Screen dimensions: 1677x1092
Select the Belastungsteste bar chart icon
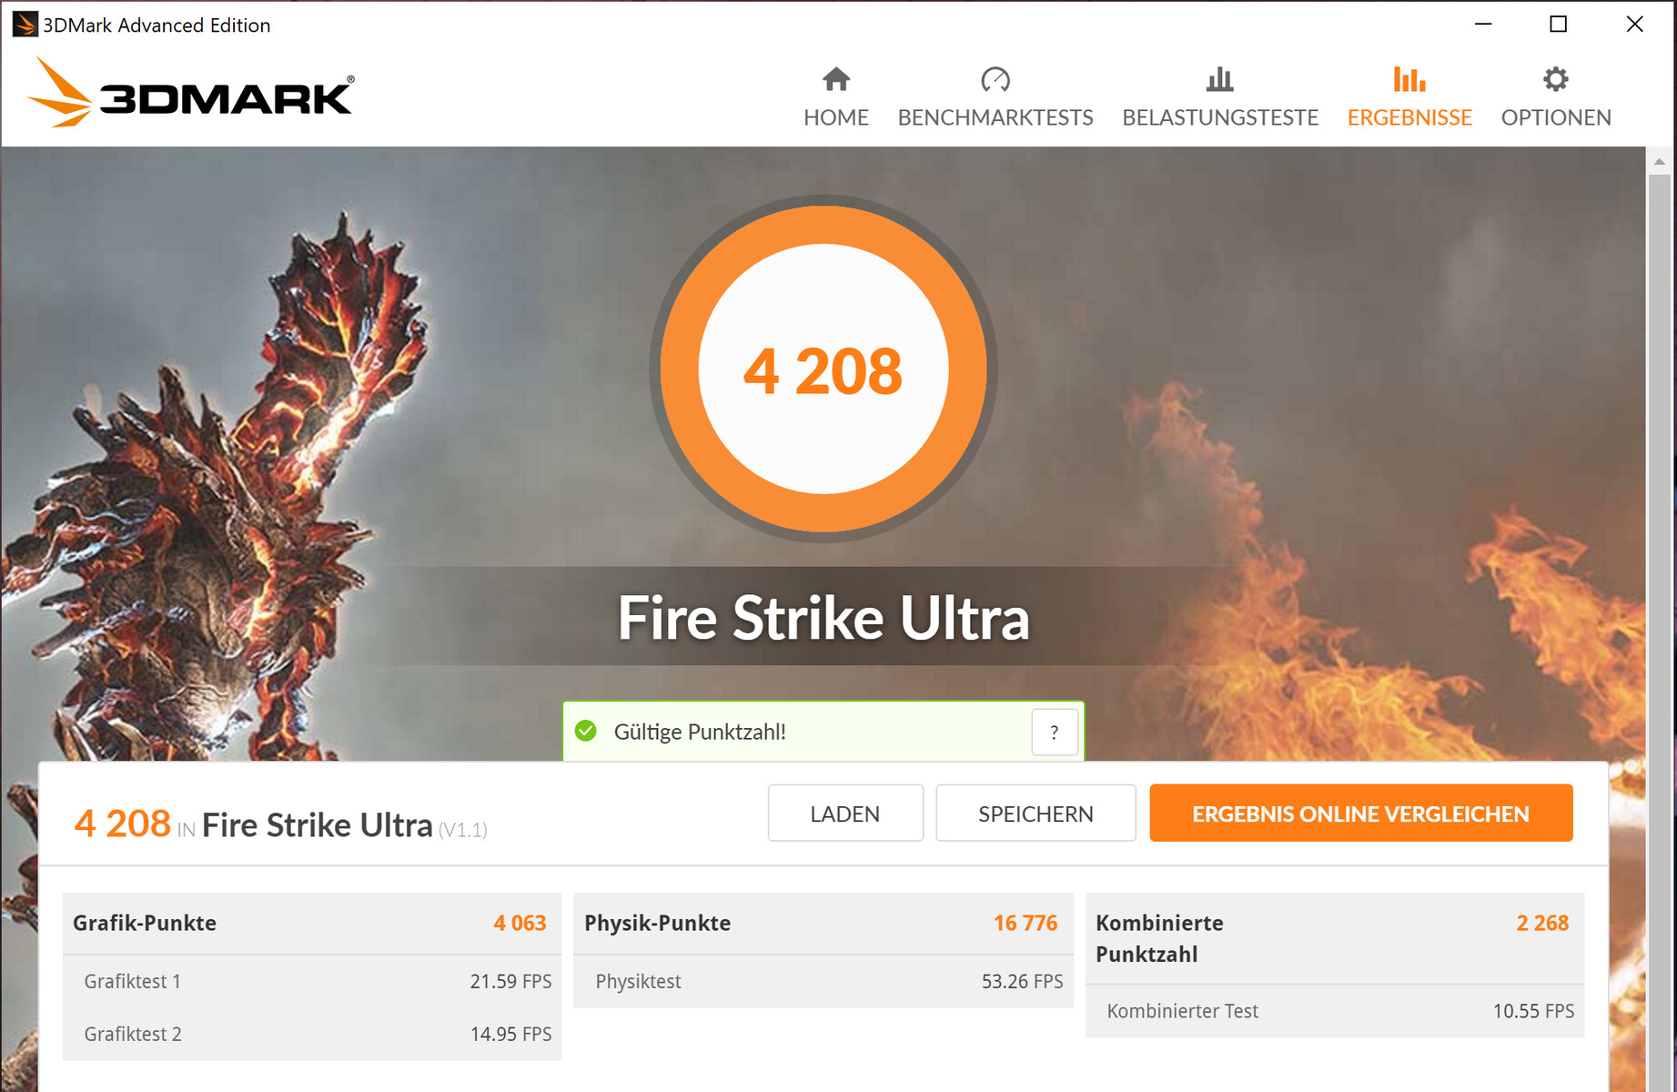[x=1219, y=79]
